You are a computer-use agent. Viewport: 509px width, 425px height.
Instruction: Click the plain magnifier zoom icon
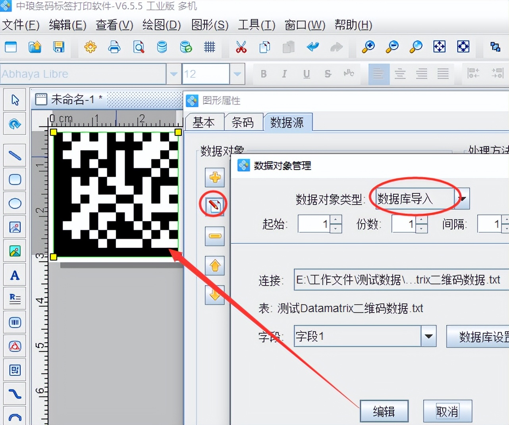416,47
